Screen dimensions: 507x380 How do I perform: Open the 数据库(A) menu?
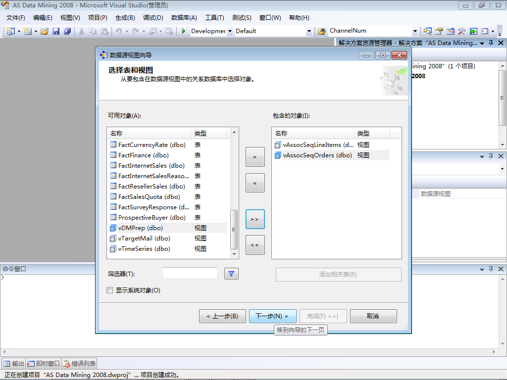184,18
